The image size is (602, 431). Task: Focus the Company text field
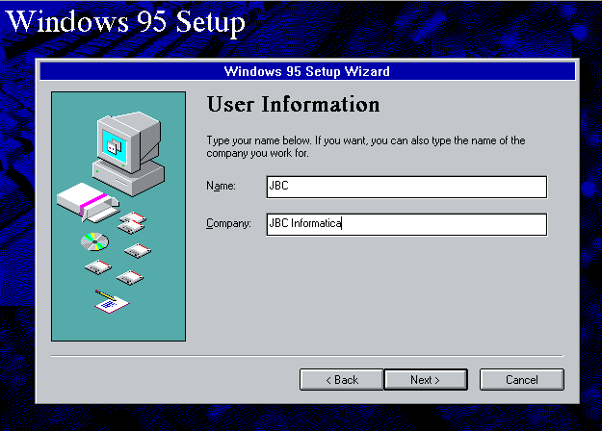406,224
